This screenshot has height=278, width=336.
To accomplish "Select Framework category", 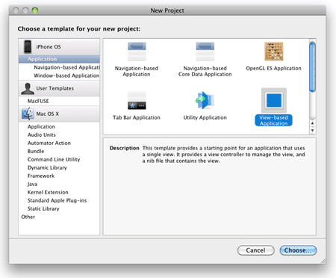I will 59,176.
